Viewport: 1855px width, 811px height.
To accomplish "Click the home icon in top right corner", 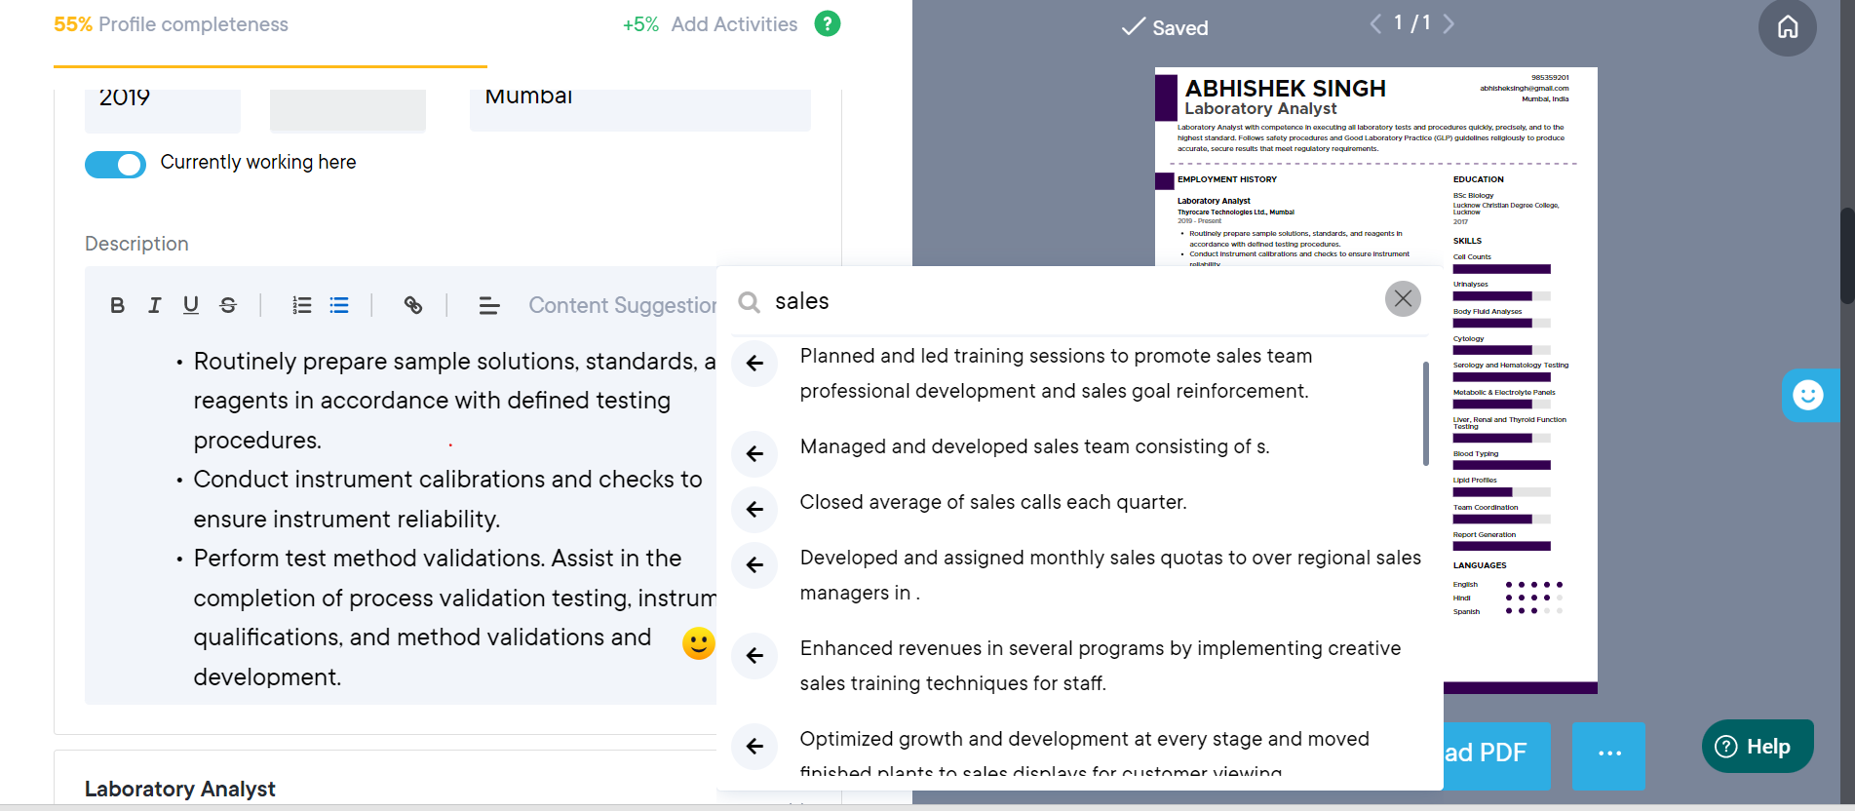I will pyautogui.click(x=1788, y=28).
